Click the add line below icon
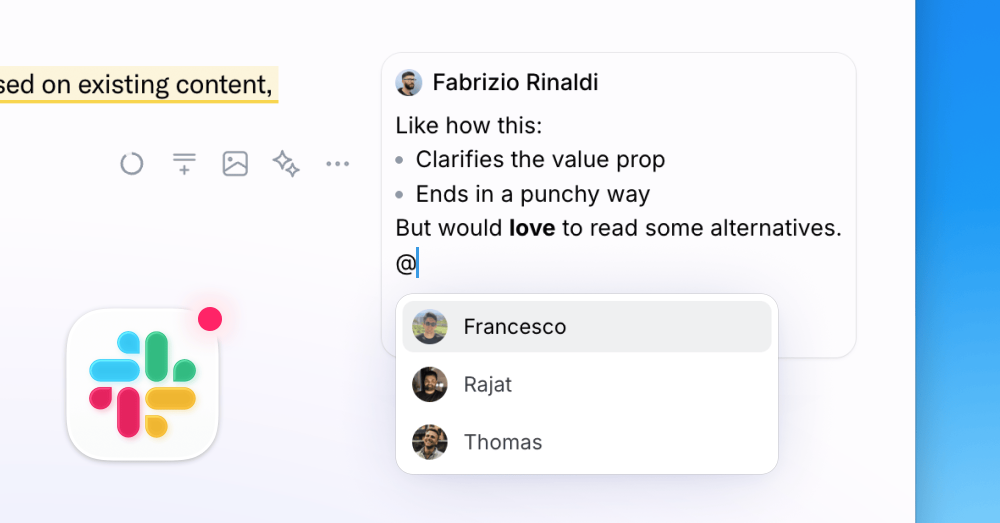The height and width of the screenshot is (523, 1000). pyautogui.click(x=184, y=163)
